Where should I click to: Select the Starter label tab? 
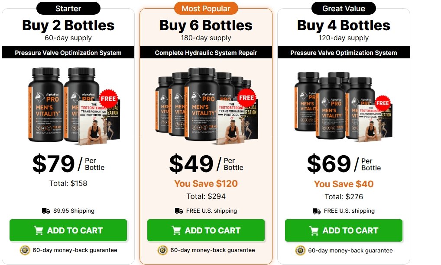tap(68, 8)
